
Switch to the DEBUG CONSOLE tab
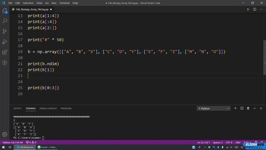coord(48,108)
